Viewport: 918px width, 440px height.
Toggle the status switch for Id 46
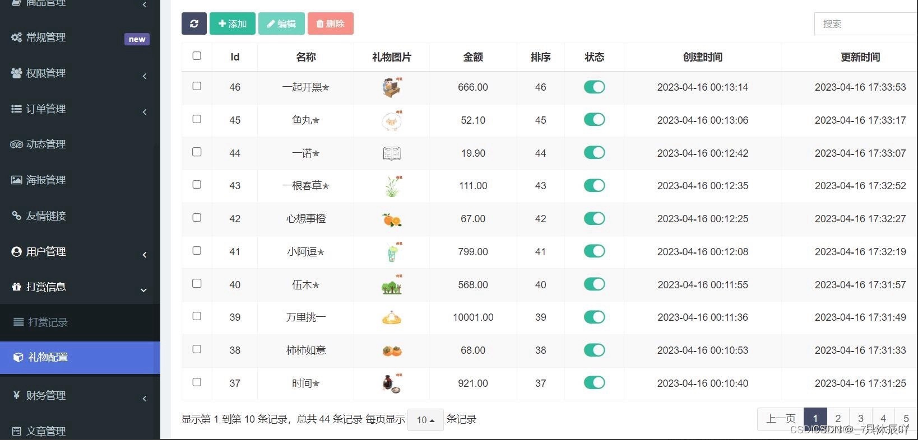coord(594,87)
